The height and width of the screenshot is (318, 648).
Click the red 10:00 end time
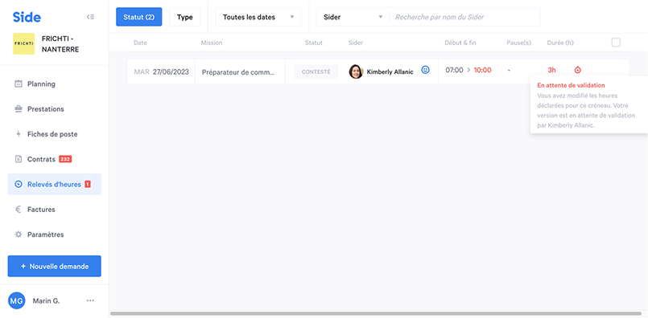click(x=482, y=70)
